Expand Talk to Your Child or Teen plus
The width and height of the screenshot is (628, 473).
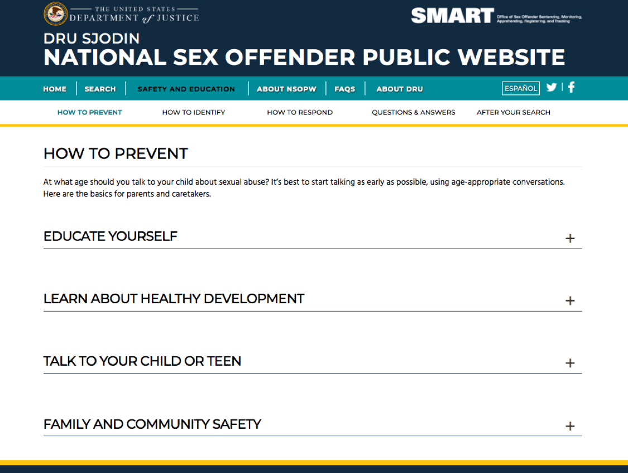570,363
